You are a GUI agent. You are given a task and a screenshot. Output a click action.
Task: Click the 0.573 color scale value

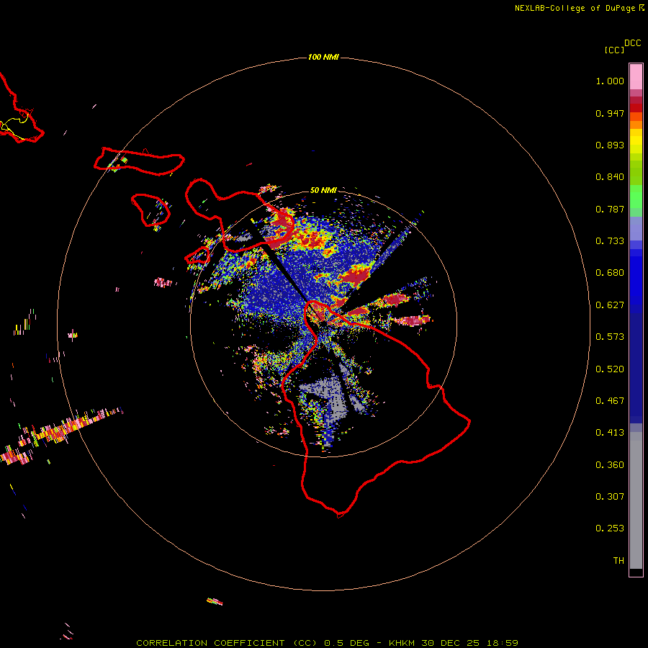tap(610, 337)
